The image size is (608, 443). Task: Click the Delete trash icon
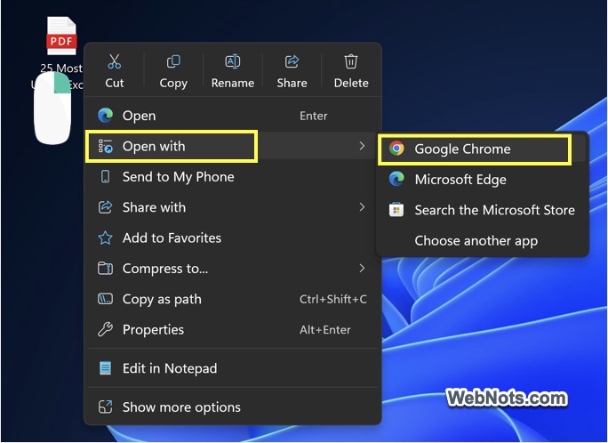pos(351,61)
